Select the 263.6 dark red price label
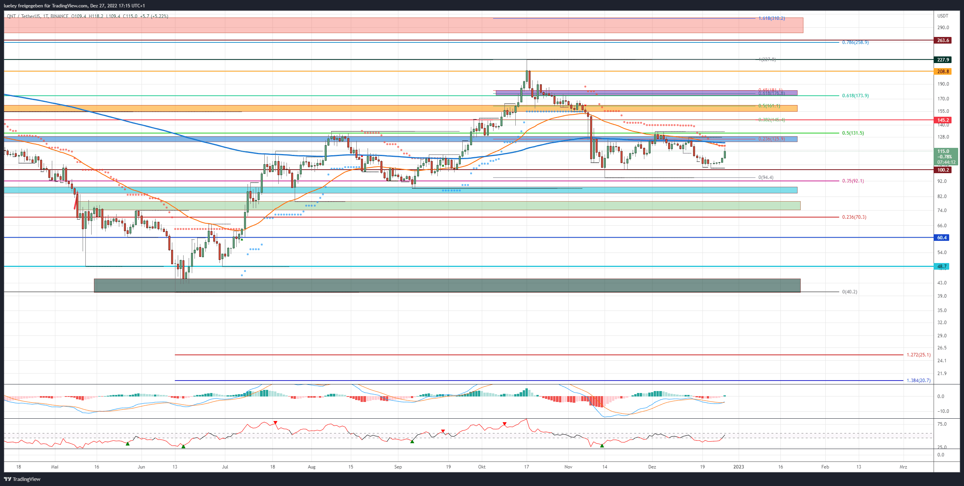 tap(943, 40)
